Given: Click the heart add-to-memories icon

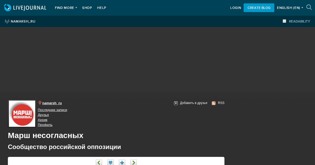Looking at the screenshot, I should tap(111, 162).
